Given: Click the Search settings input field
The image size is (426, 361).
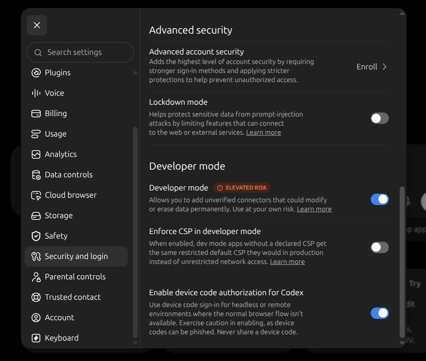Looking at the screenshot, I should click(x=80, y=53).
